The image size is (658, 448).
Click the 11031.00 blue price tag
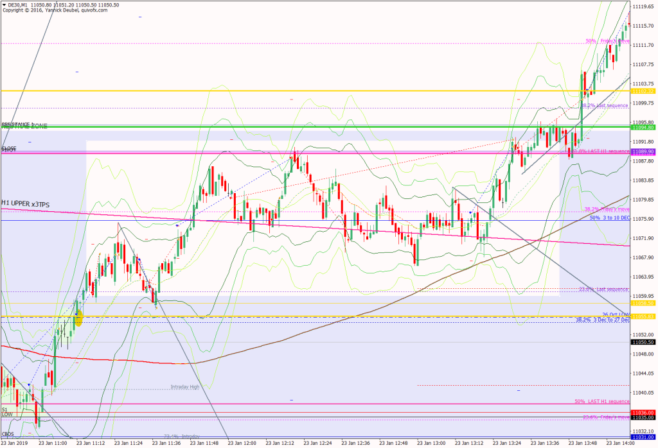[x=643, y=437]
